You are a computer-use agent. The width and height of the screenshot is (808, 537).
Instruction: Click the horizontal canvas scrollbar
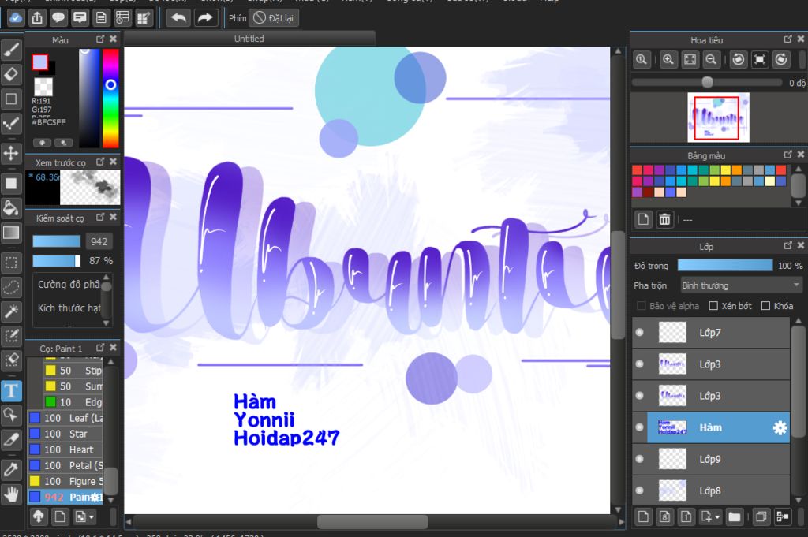click(372, 521)
